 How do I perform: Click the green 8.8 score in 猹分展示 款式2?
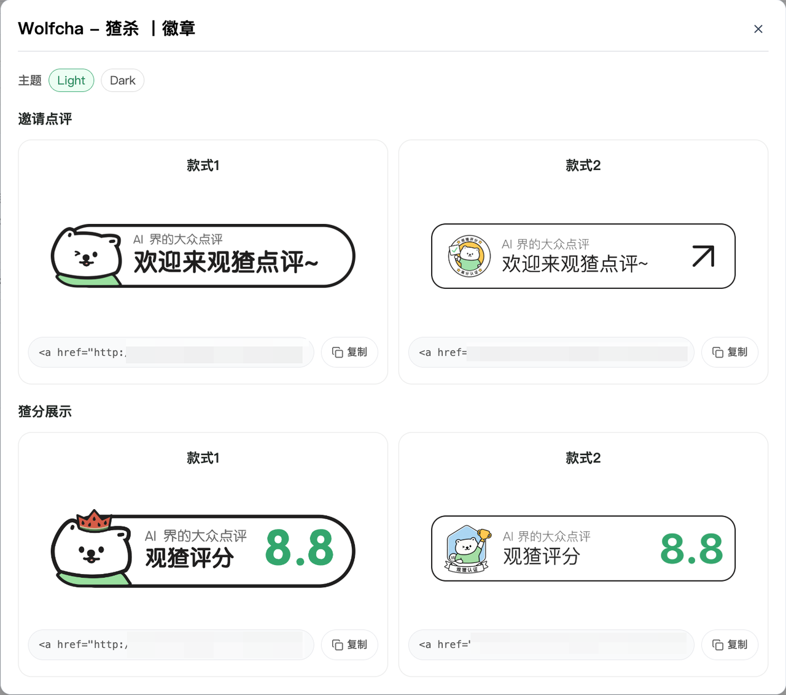pos(691,549)
